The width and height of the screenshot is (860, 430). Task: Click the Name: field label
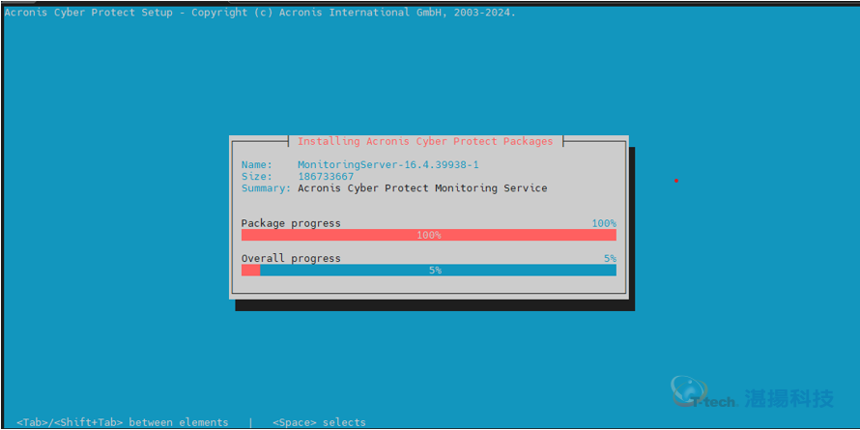pos(257,164)
